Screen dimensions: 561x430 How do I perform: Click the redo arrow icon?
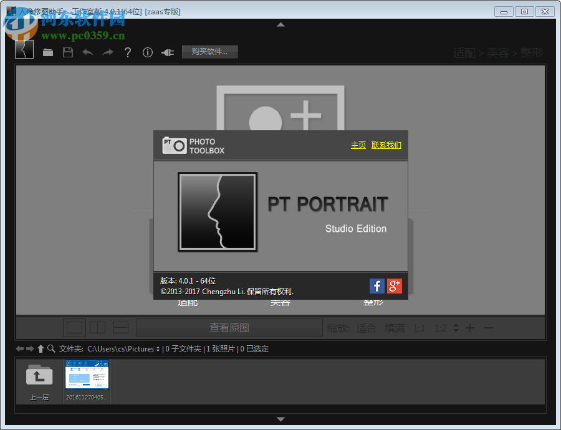[x=107, y=52]
